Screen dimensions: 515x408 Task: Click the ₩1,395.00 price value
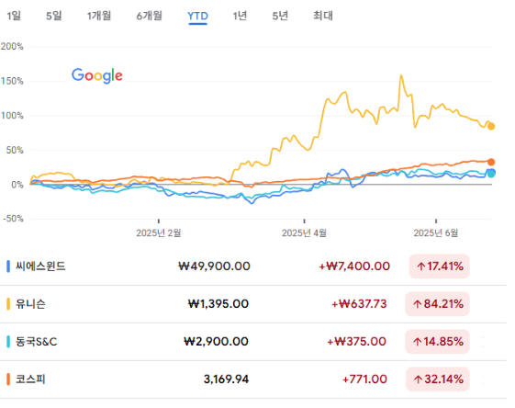click(218, 304)
